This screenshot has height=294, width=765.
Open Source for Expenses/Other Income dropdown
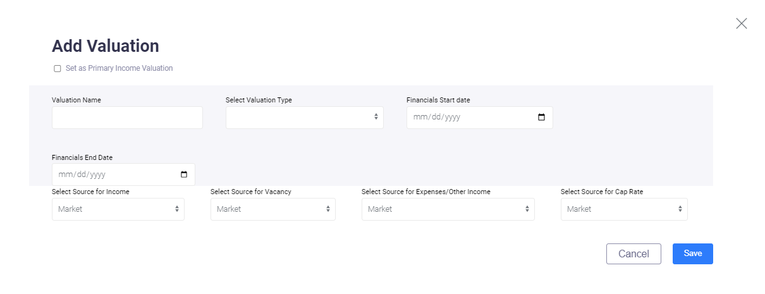point(448,209)
